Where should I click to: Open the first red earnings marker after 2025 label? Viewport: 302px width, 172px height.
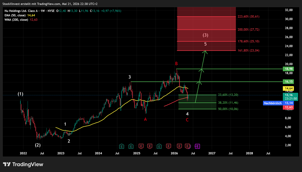click(x=141, y=146)
